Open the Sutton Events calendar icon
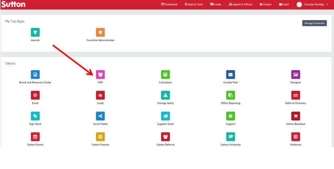This screenshot has height=169, width=334. tap(35, 137)
